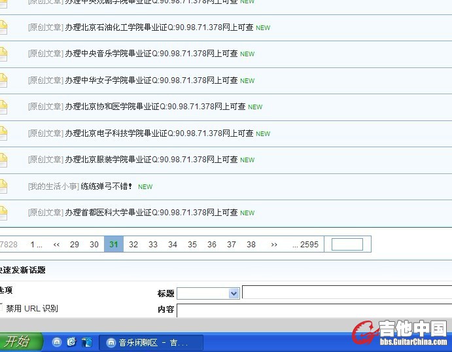This screenshot has height=352, width=452.
Task: Go to previous pages with ‹‹ arrow
Action: click(x=56, y=245)
